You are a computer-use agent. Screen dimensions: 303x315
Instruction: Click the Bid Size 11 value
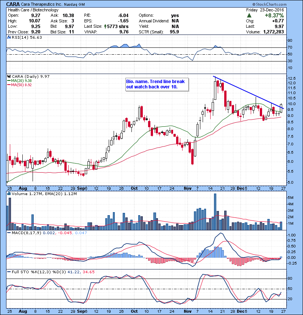click(72, 32)
